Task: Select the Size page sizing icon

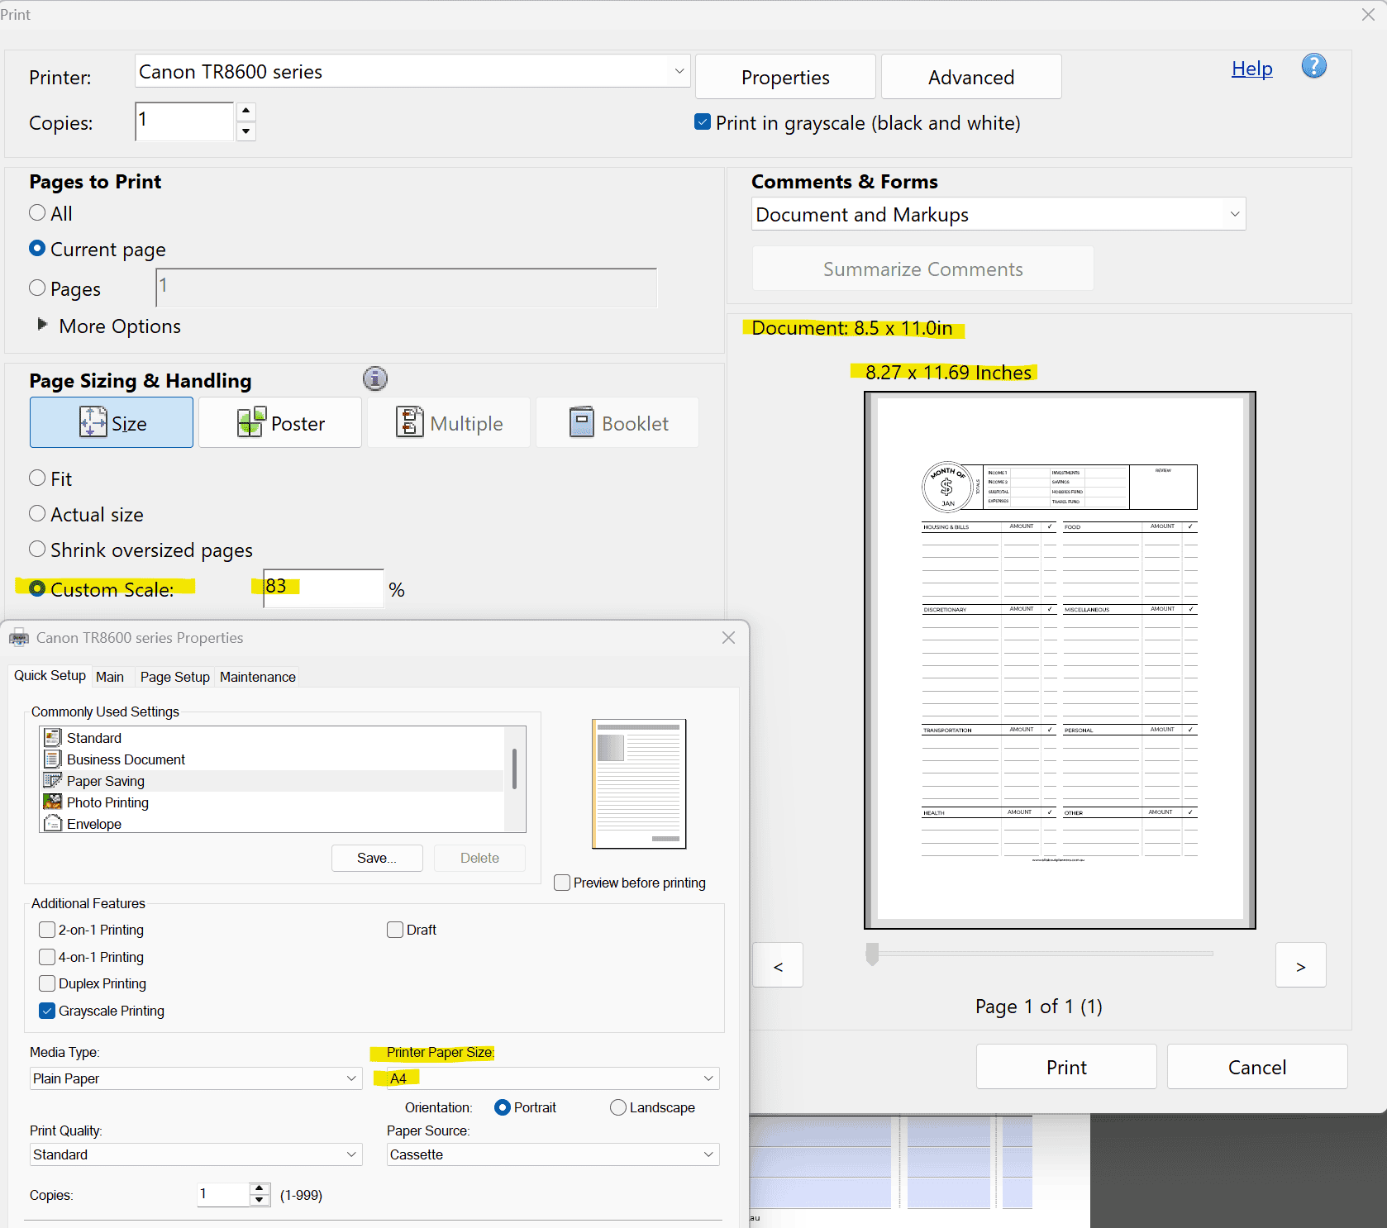Action: click(93, 422)
